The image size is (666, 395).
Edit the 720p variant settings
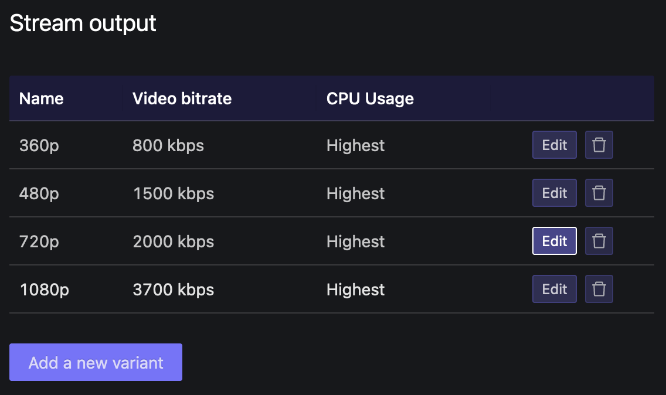point(554,241)
